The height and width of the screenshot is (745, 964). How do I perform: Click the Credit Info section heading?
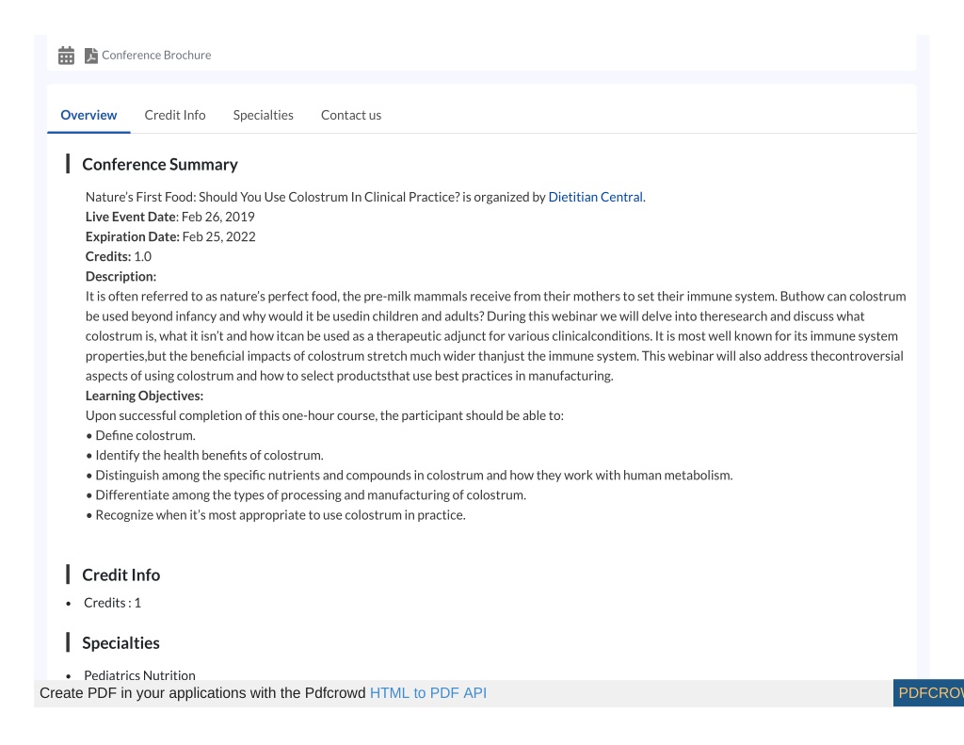point(121,575)
